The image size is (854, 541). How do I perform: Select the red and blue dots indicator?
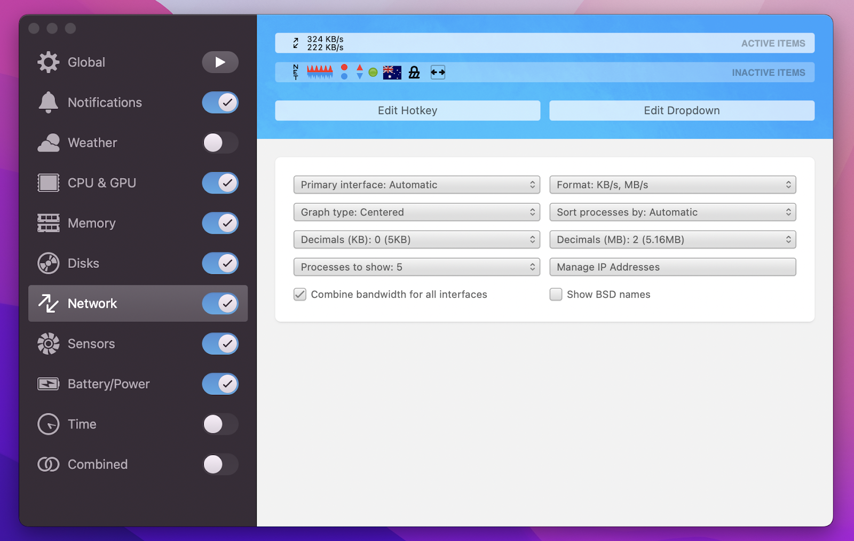pos(344,72)
